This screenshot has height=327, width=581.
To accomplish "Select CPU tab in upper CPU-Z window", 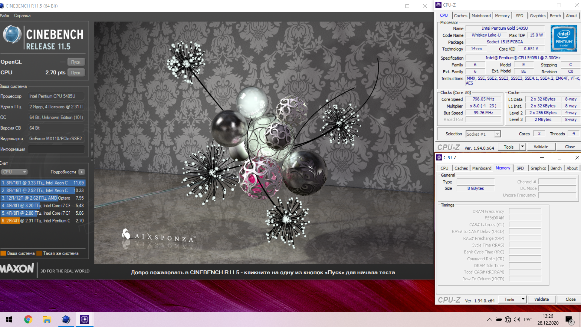I will pyautogui.click(x=444, y=15).
